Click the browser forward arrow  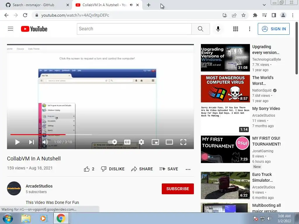16,15
